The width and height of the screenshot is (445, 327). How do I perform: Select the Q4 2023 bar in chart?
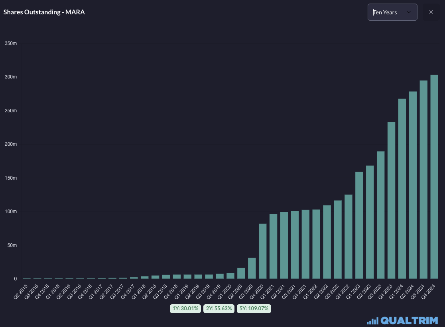(391, 200)
